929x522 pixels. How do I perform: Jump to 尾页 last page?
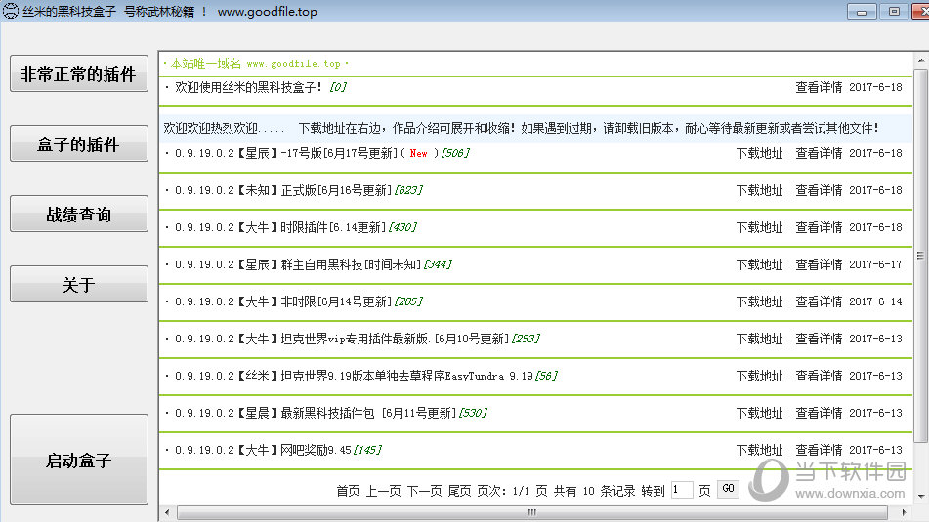coord(459,491)
